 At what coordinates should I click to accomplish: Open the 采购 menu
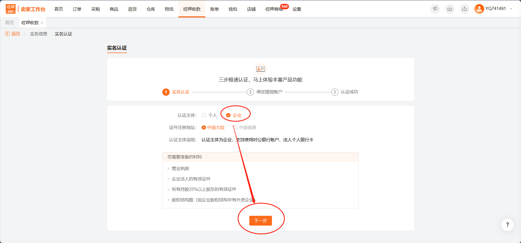pos(95,9)
